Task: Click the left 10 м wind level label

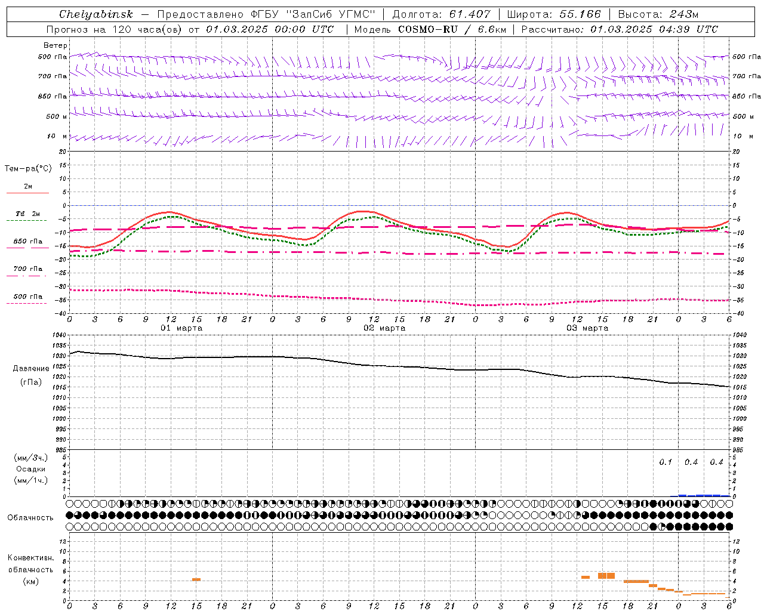Action: pyautogui.click(x=57, y=136)
